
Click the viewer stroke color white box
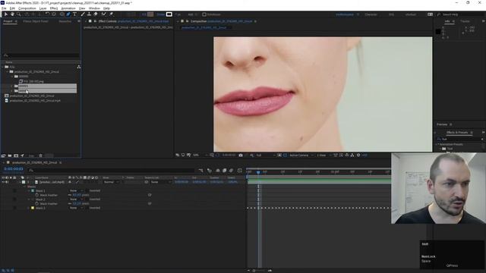click(x=169, y=14)
